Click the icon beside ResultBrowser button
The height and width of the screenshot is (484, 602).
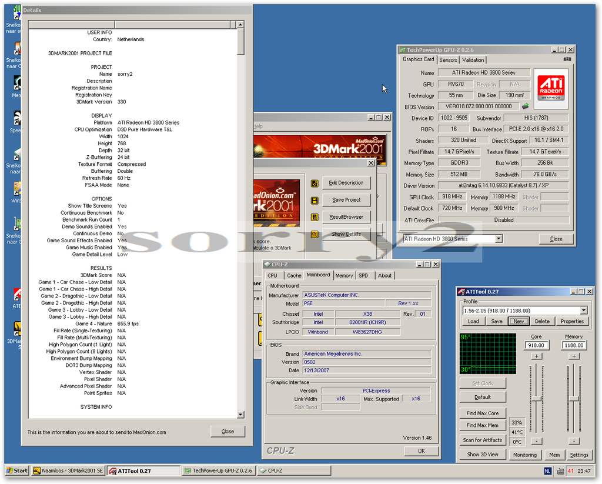tap(315, 217)
